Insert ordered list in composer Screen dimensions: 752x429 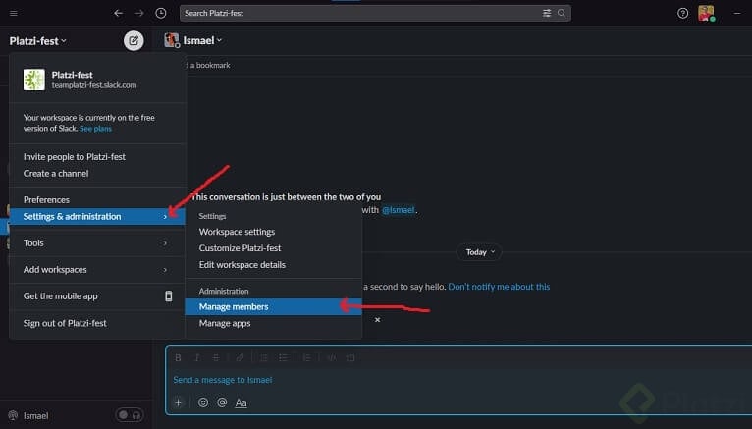pyautogui.click(x=264, y=357)
